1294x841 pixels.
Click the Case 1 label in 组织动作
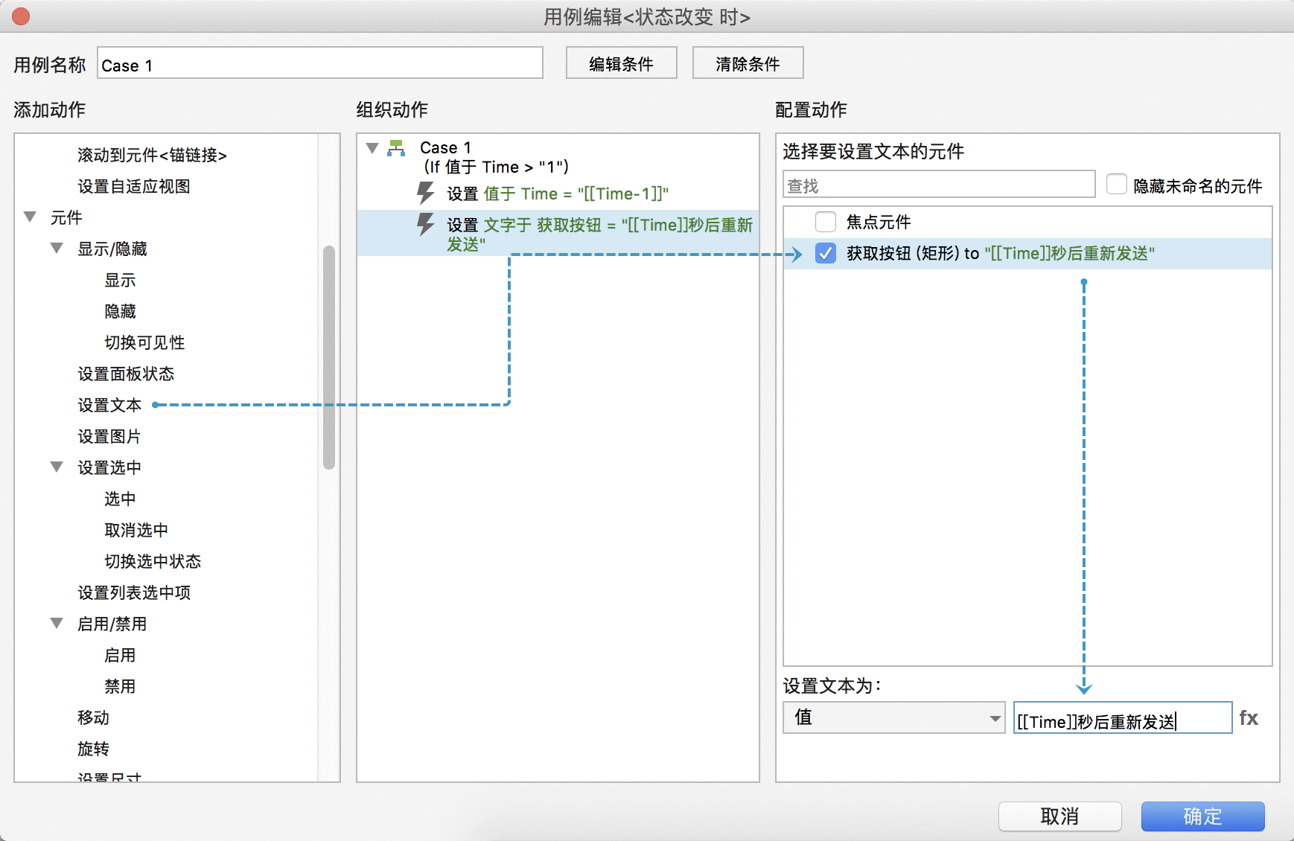445,147
